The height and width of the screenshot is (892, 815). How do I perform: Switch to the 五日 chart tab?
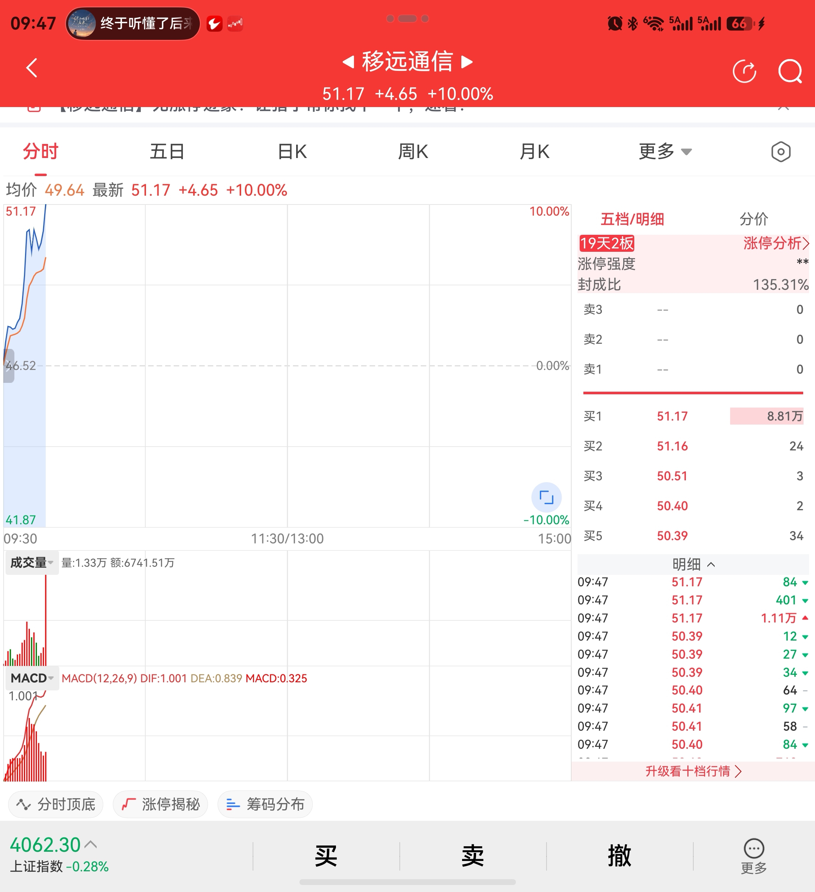coord(167,152)
